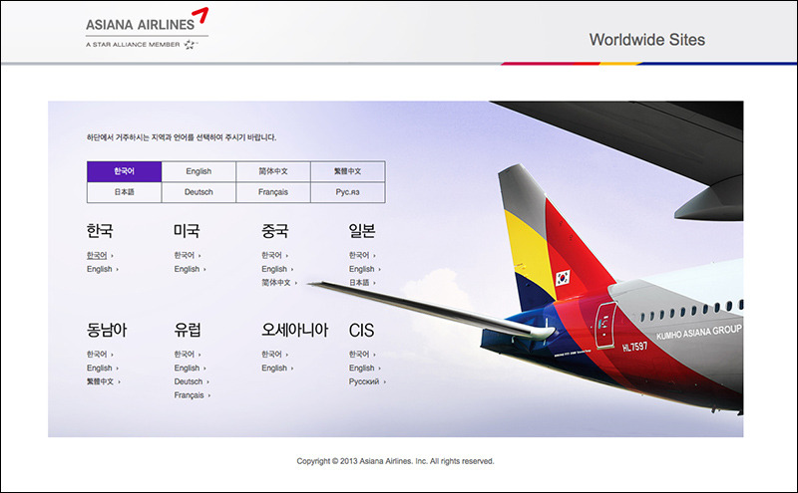This screenshot has width=798, height=493.
Task: Click the Worldwide Sites header title
Action: pyautogui.click(x=646, y=40)
